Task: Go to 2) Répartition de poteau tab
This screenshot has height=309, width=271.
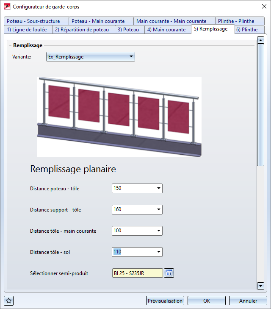Action: click(x=83, y=30)
